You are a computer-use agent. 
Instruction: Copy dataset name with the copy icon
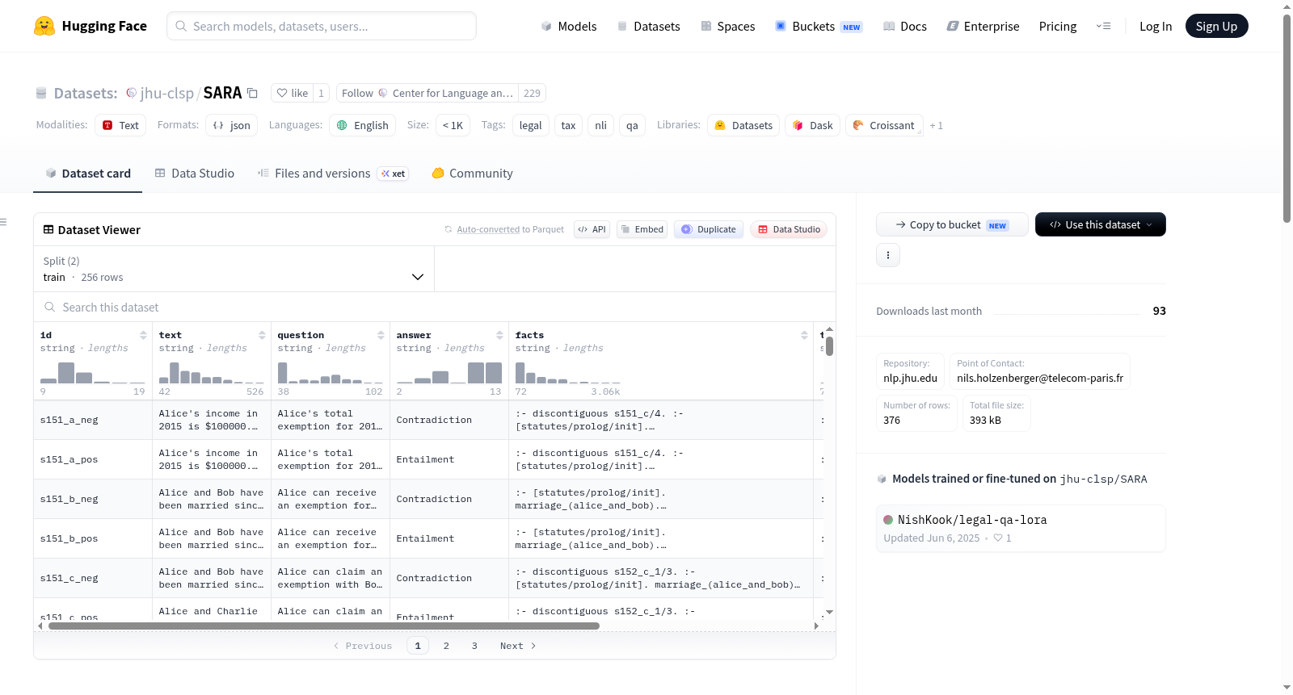pyautogui.click(x=252, y=93)
